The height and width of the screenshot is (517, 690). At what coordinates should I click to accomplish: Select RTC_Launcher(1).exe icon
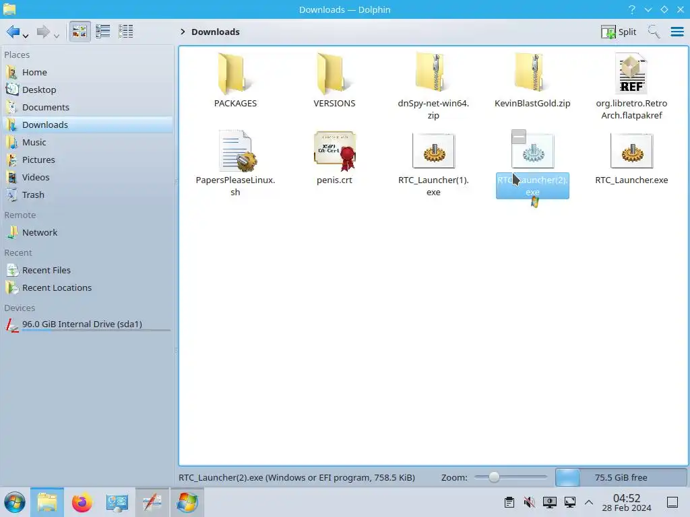433,151
